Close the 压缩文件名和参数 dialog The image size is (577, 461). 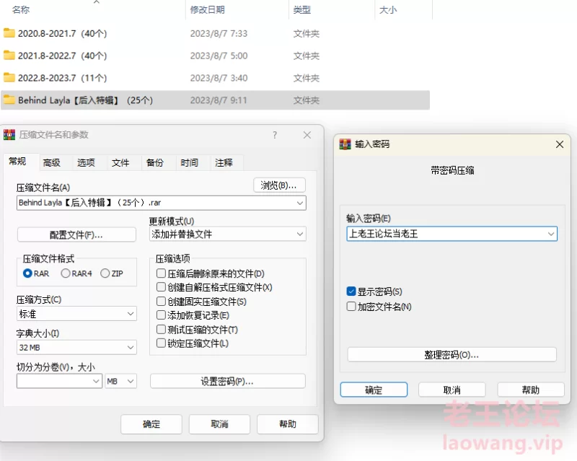click(307, 135)
